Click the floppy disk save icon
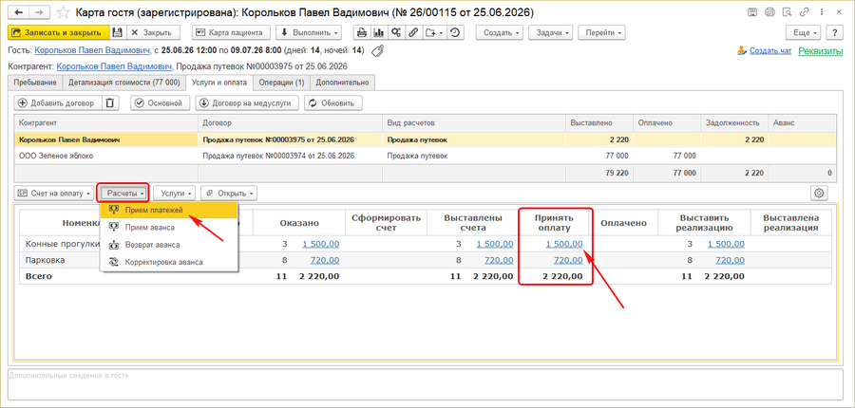The height and width of the screenshot is (408, 855). pos(119,32)
